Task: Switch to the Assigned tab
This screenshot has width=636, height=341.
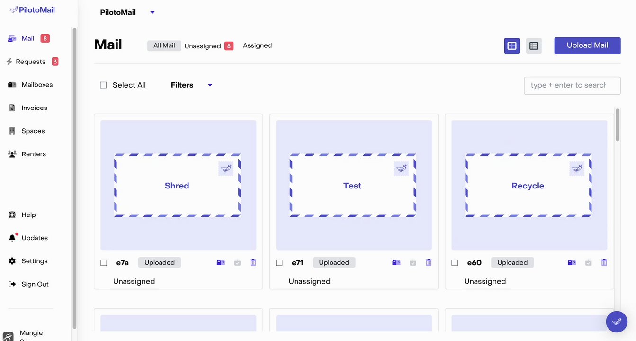Action: point(257,45)
